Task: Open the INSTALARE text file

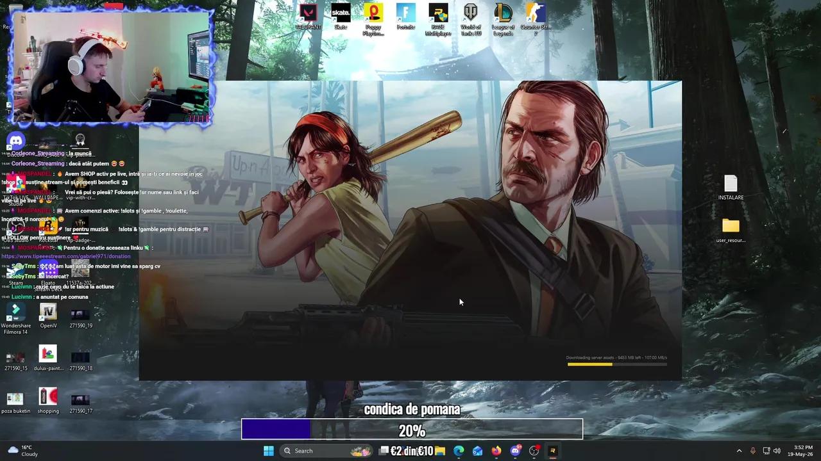Action: tap(731, 188)
